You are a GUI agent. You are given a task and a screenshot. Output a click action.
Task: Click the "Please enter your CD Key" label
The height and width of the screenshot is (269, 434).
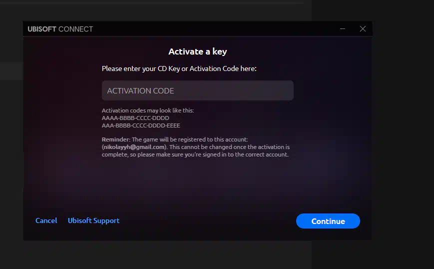179,68
